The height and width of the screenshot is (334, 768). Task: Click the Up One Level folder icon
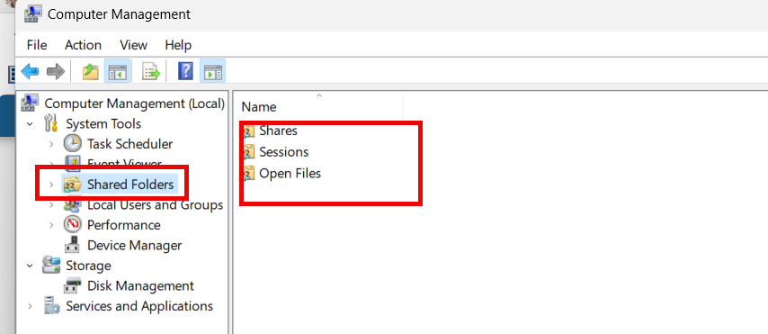pos(90,72)
